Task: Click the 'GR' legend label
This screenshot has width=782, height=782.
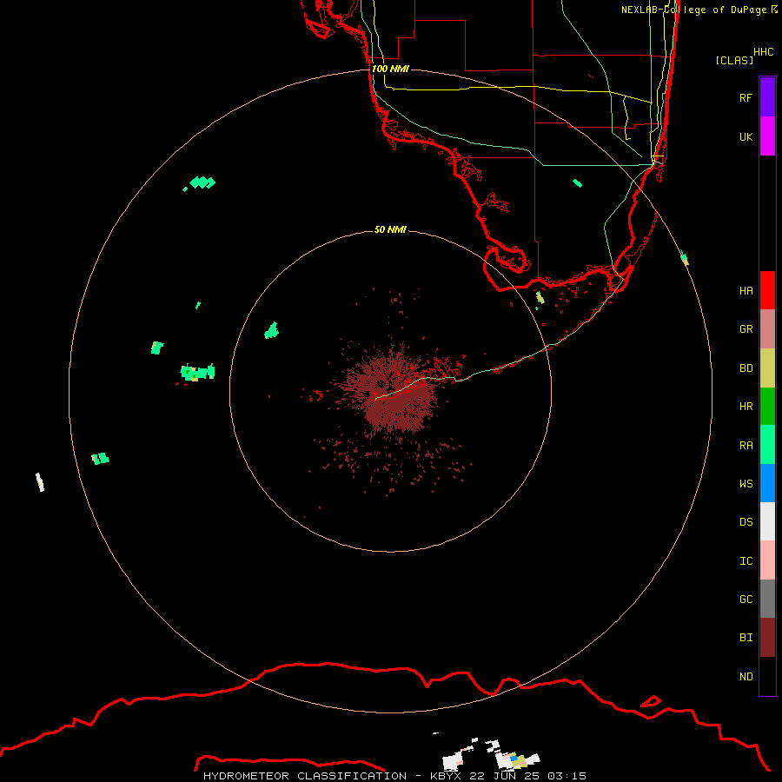Action: pyautogui.click(x=746, y=329)
